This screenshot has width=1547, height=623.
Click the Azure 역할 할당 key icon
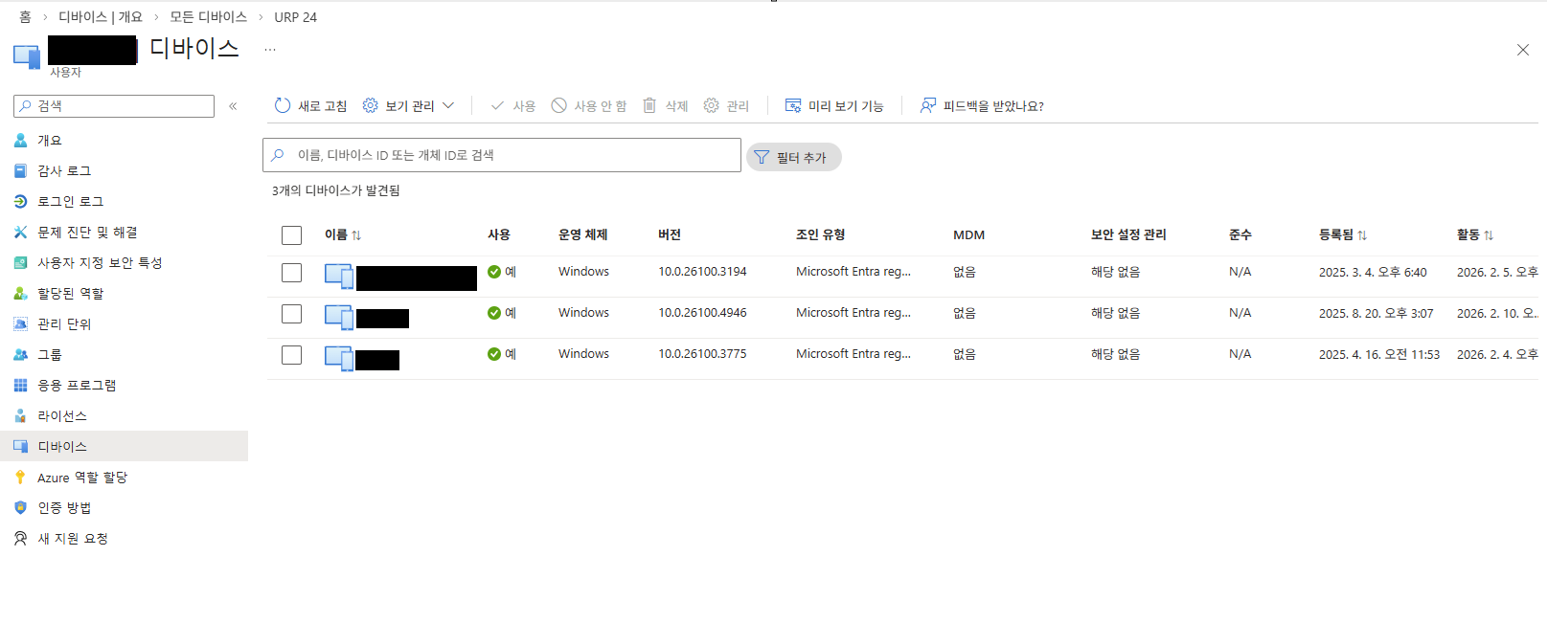[20, 477]
